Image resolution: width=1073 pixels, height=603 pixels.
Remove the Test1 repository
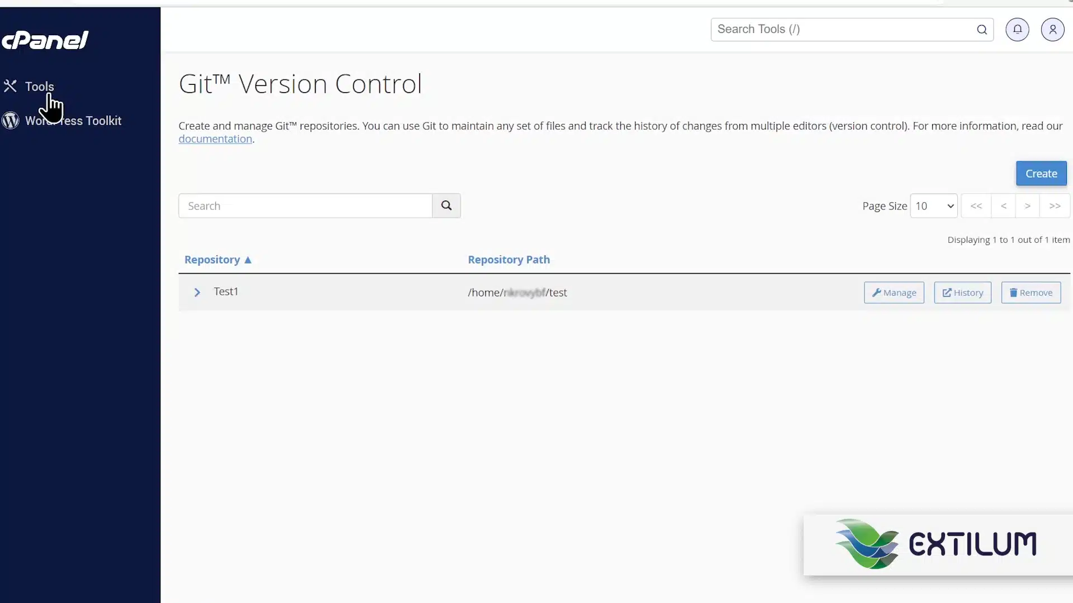pyautogui.click(x=1031, y=293)
